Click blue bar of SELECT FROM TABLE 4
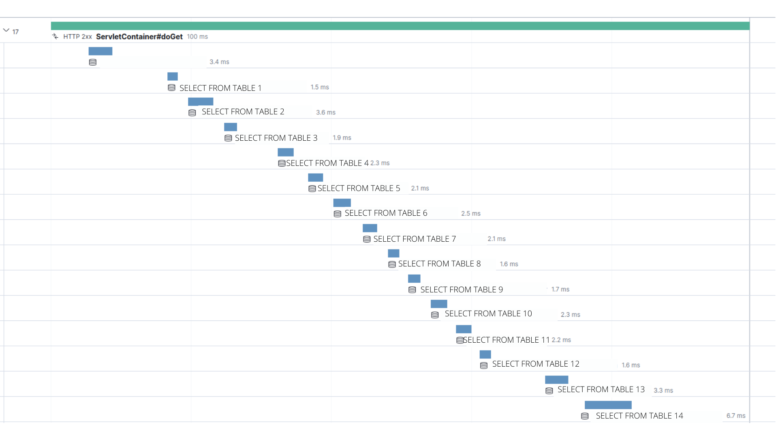 click(x=285, y=152)
